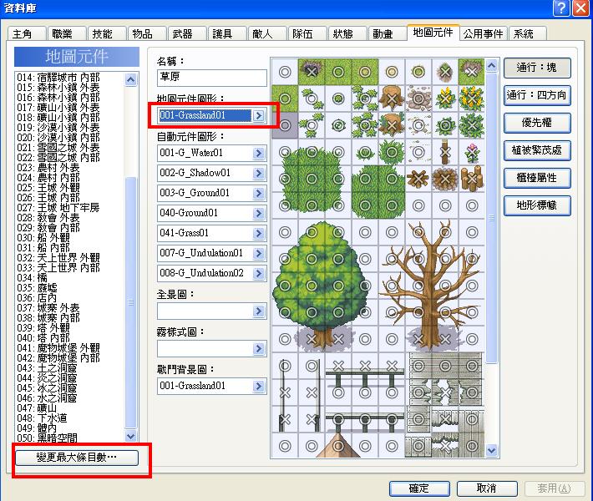This screenshot has width=593, height=501.
Task: Open the 地圖元件圖形 graphic picker arrow
Action: (x=259, y=115)
